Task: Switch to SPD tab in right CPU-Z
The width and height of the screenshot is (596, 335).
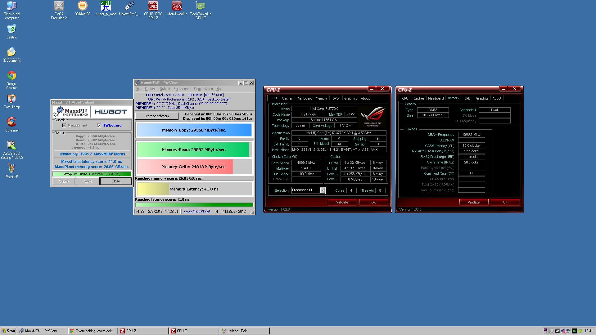Action: [x=467, y=98]
